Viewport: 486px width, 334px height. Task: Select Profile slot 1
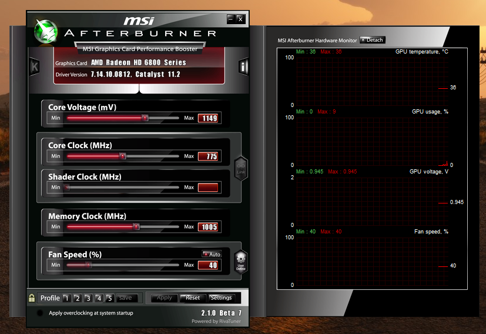(66, 298)
